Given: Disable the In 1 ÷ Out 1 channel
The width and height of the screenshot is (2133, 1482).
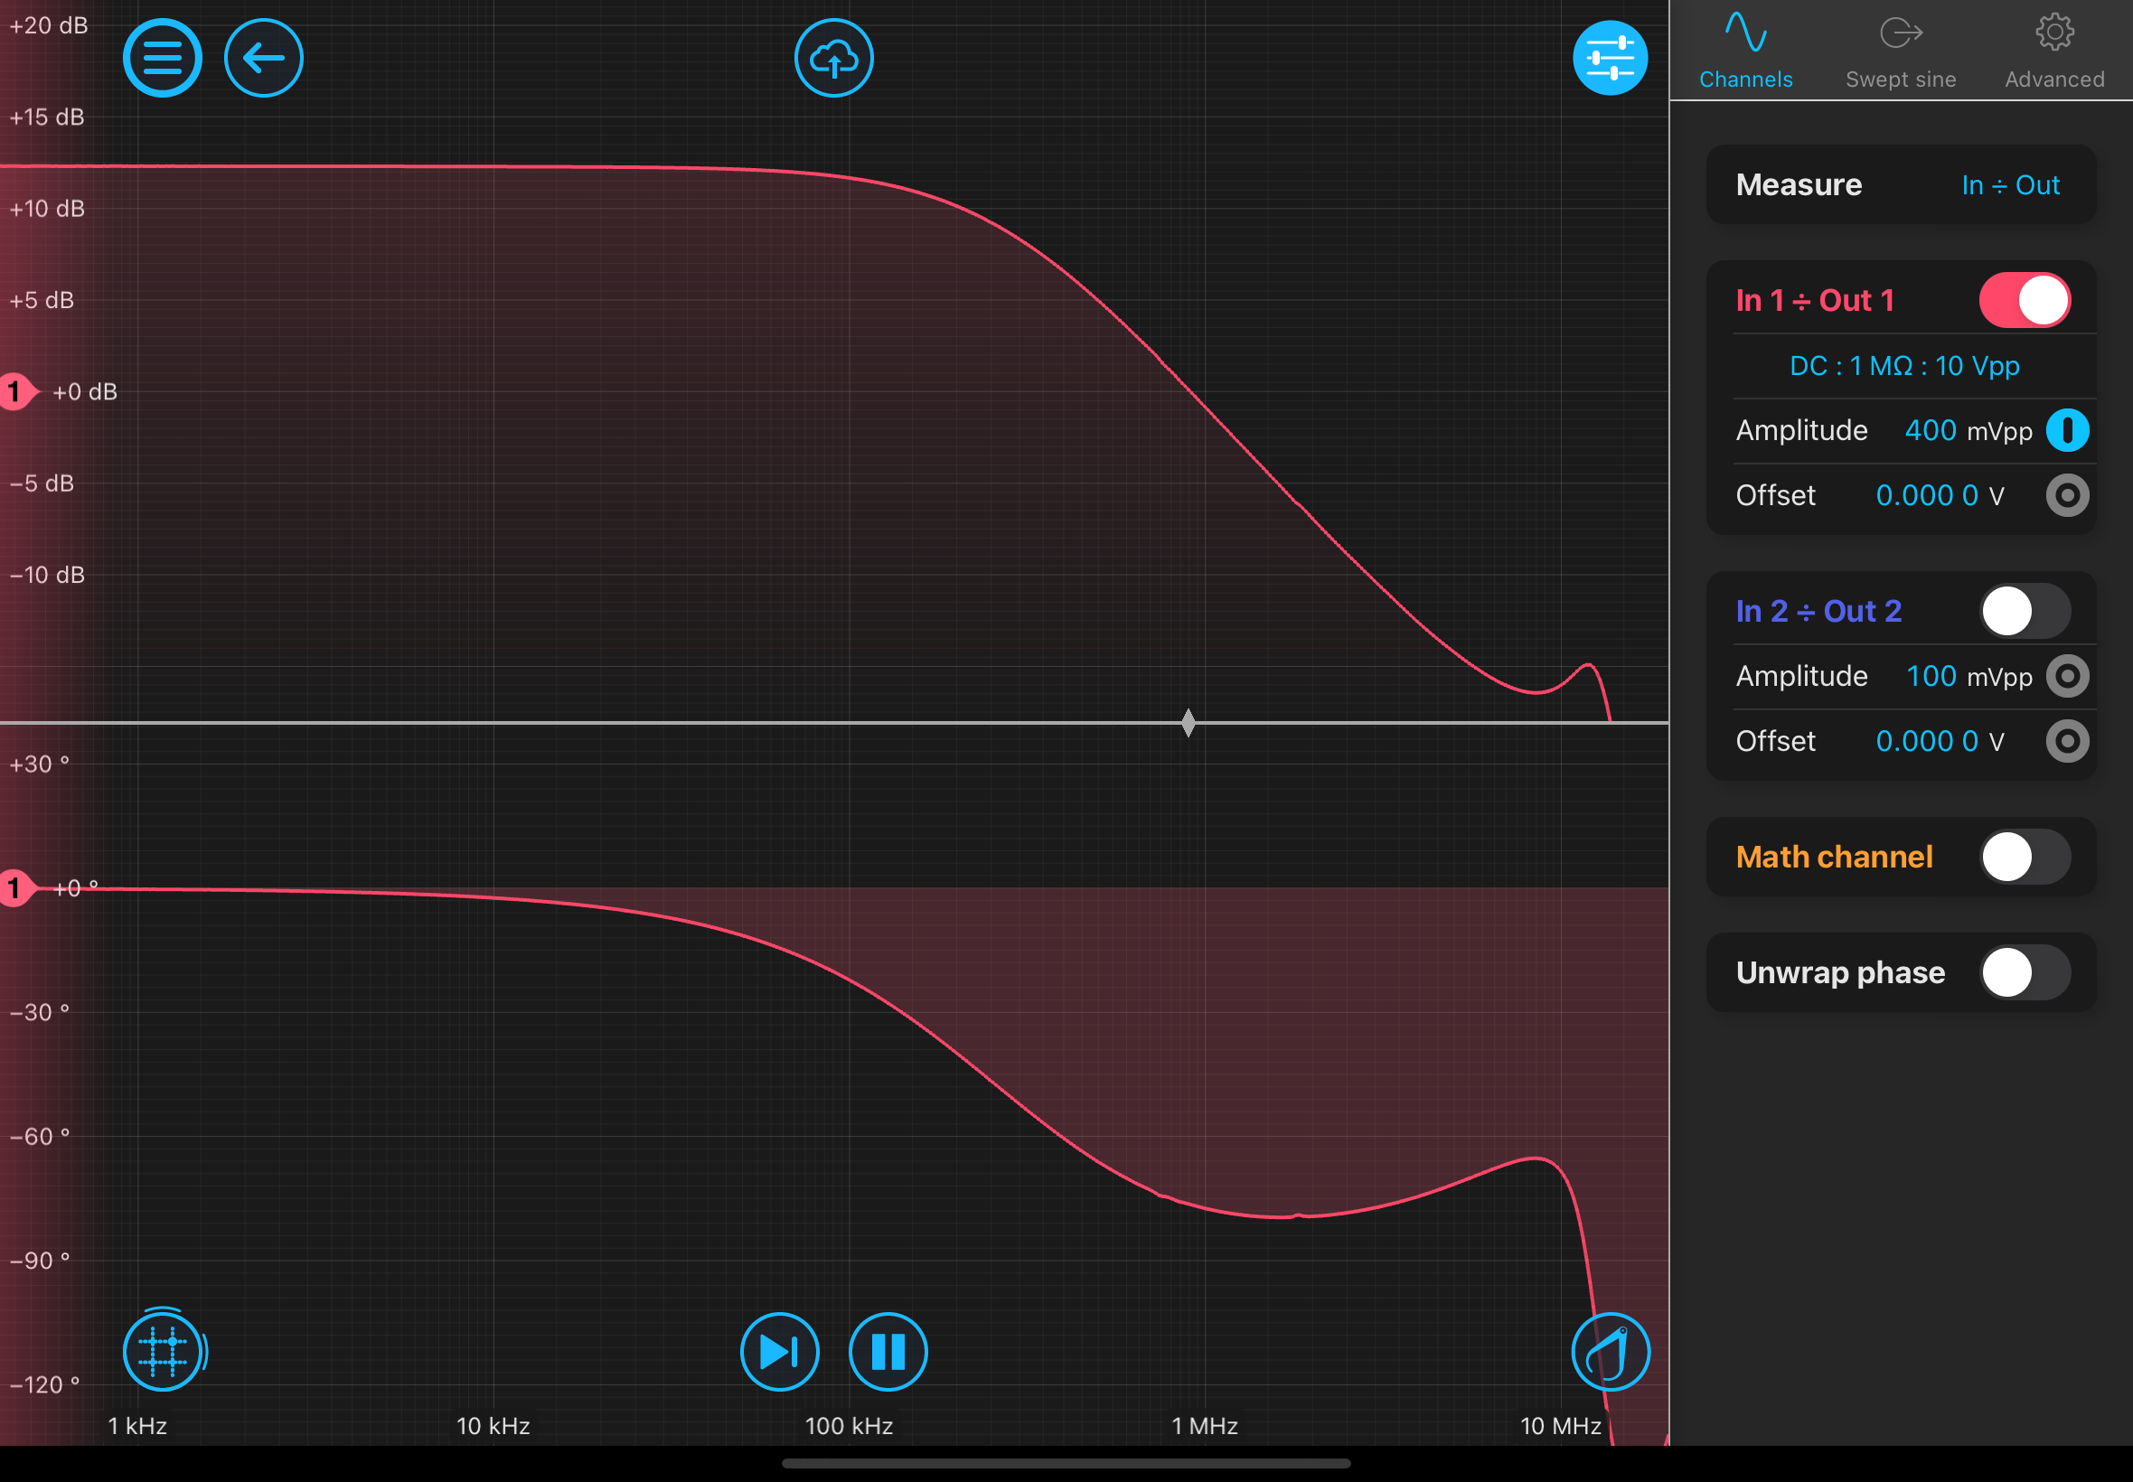Looking at the screenshot, I should pos(2025,300).
